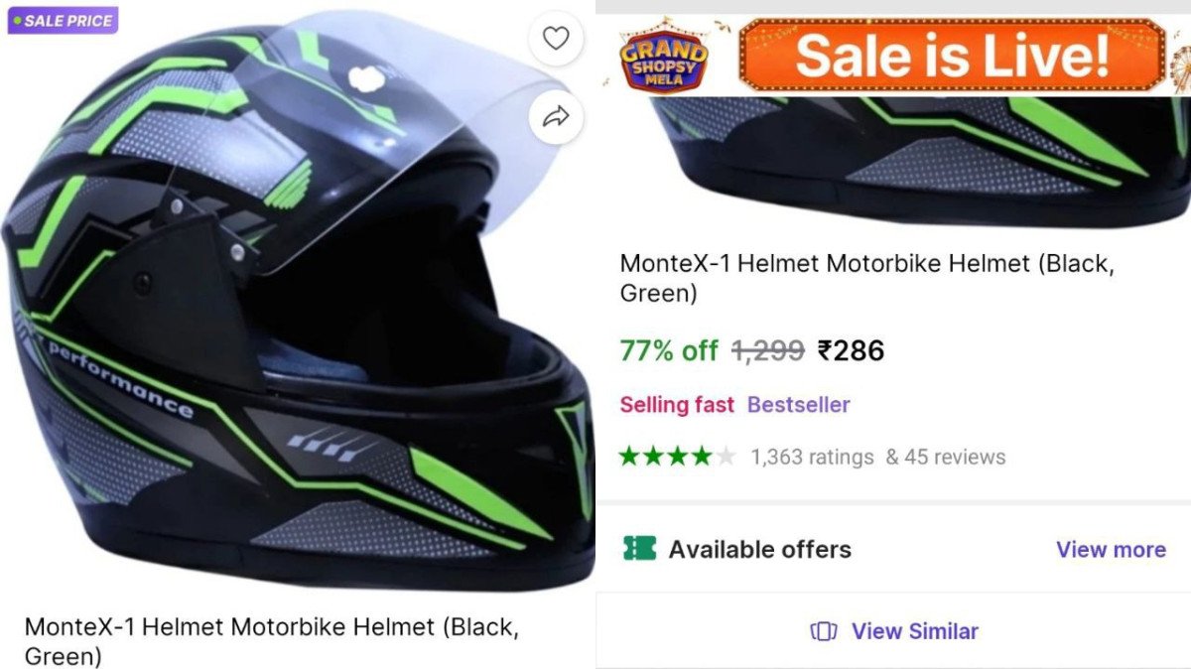Tap the ₹286 sale price
The height and width of the screenshot is (669, 1191).
tap(851, 350)
